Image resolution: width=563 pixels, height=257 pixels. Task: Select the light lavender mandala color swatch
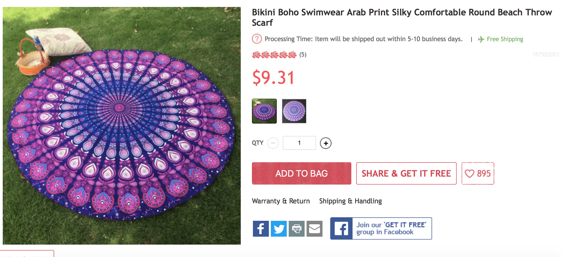[294, 111]
